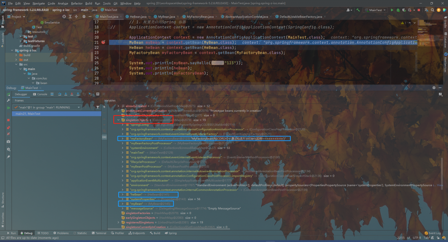Mute all breakpoints in Debug panel
The image size is (448, 242).
click(x=8, y=134)
